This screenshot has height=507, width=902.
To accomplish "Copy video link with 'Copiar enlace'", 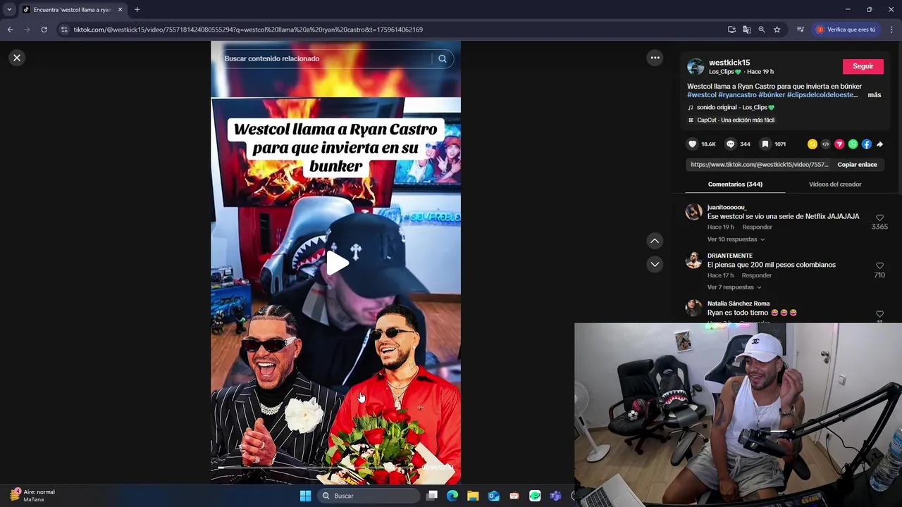I will [x=857, y=164].
